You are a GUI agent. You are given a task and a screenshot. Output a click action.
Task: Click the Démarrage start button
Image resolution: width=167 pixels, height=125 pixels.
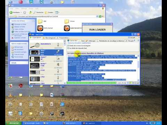(x=134, y=83)
